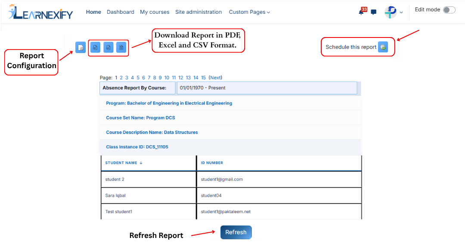
Task: Click the Sara Iqbal name cell
Action: coord(149,195)
